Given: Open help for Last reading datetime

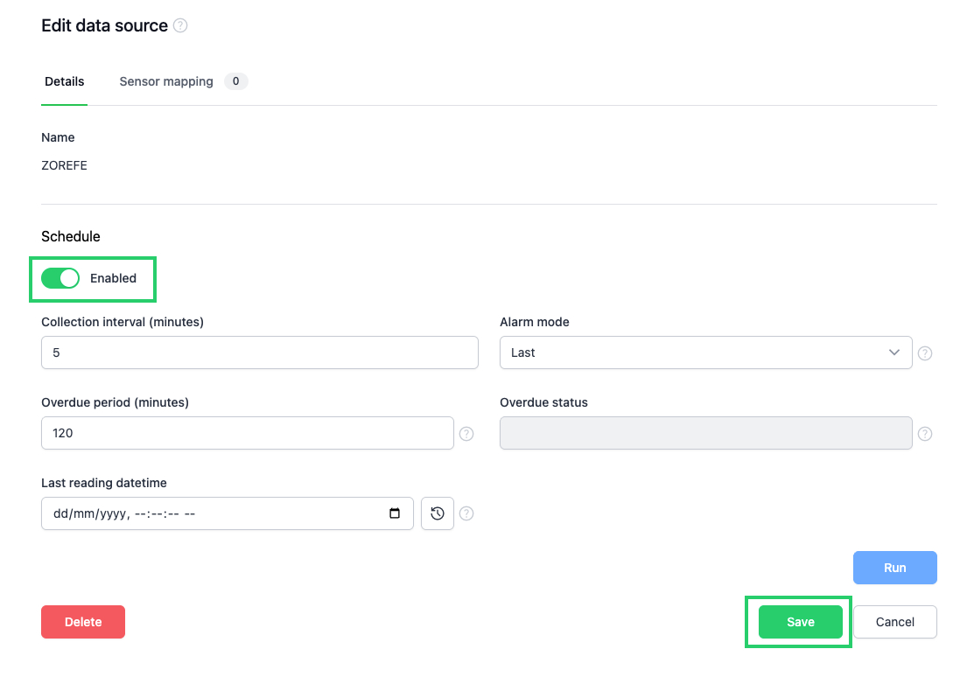Looking at the screenshot, I should (x=466, y=513).
